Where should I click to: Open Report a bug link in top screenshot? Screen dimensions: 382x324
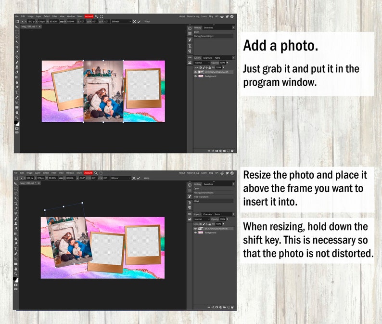point(193,16)
